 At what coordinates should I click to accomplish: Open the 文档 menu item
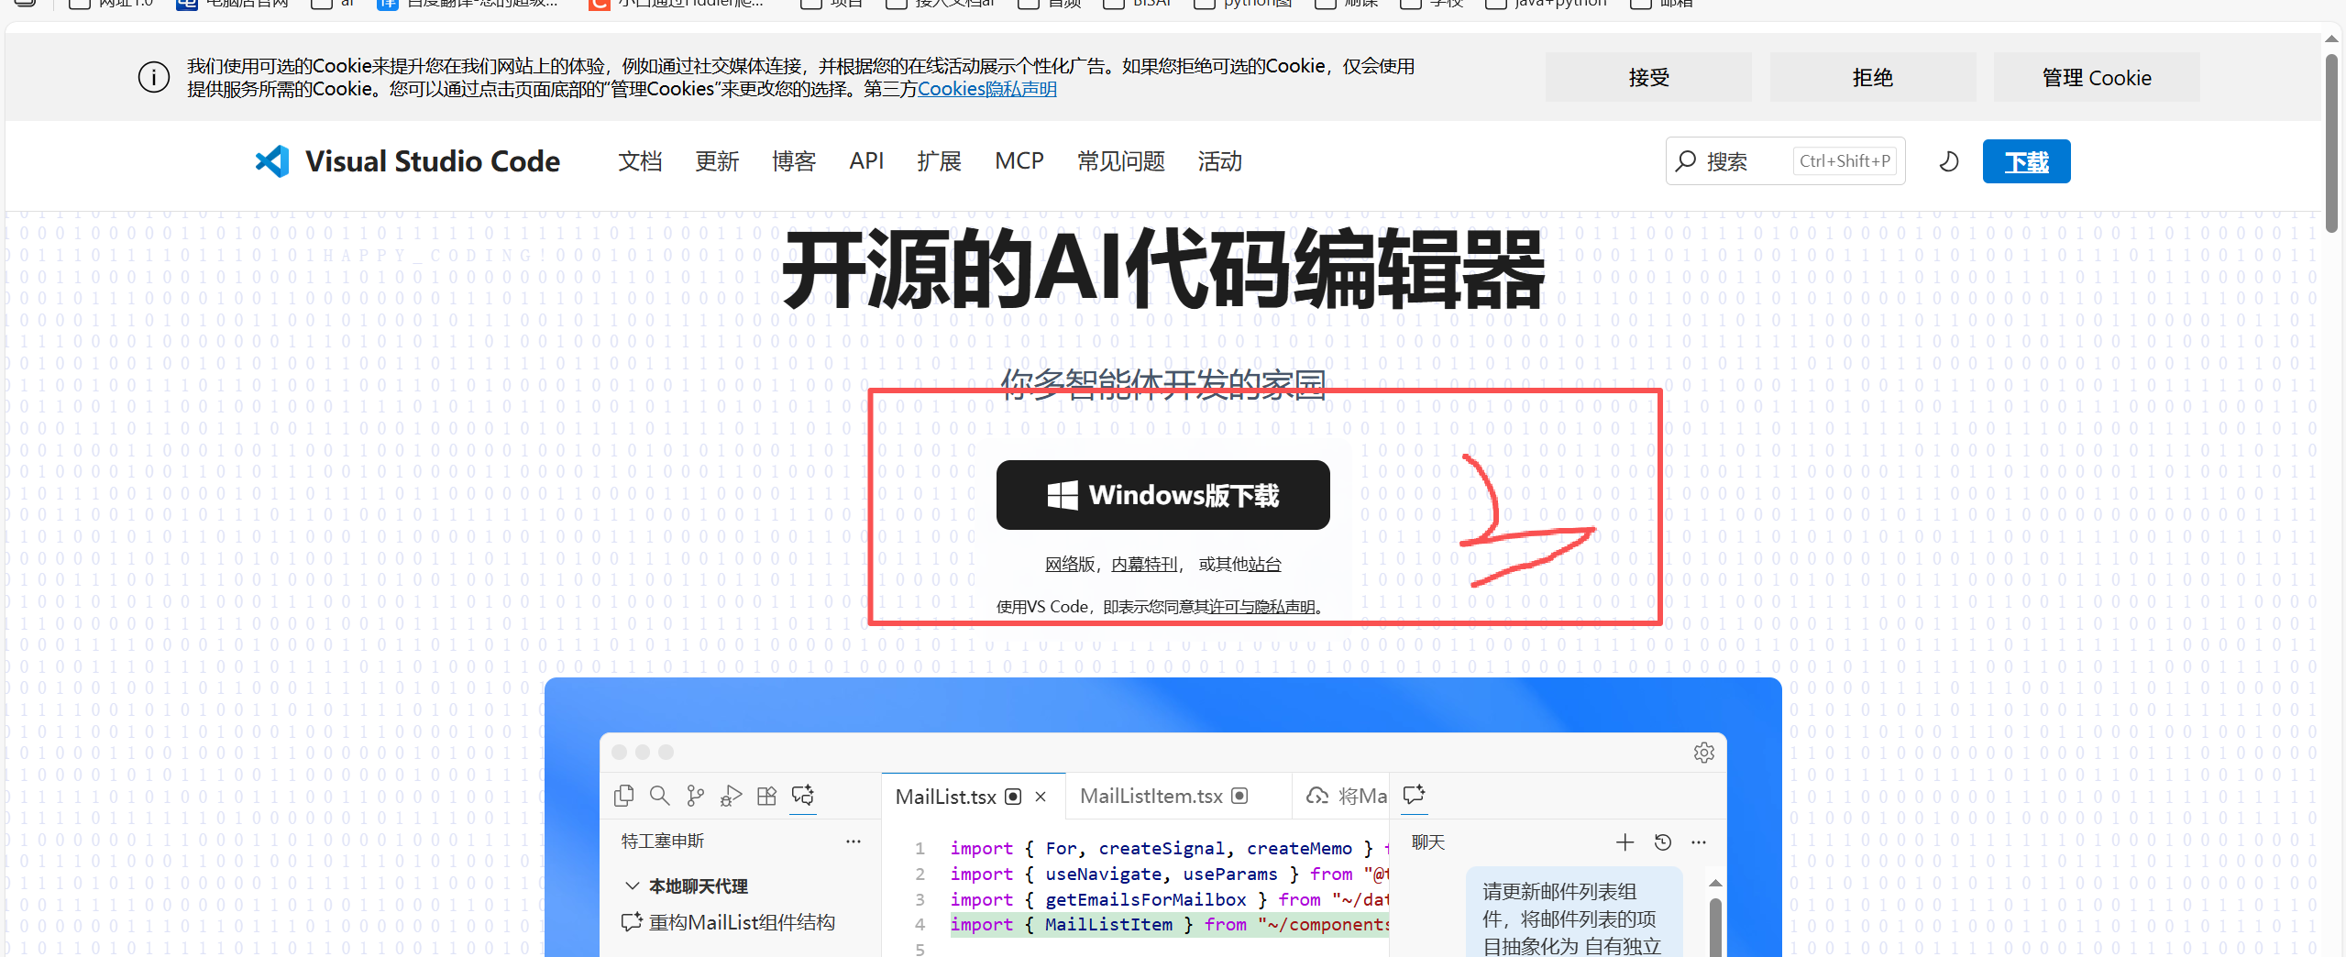(640, 161)
